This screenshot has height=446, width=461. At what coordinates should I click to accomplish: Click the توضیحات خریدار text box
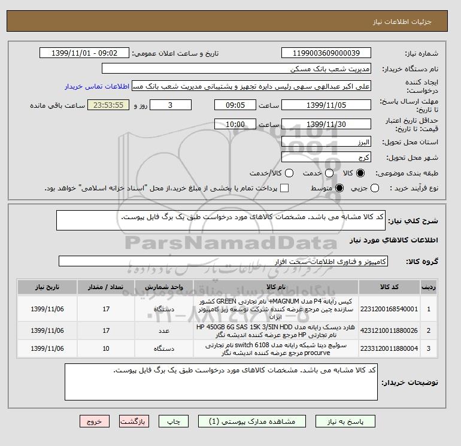pos(222,383)
